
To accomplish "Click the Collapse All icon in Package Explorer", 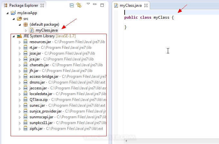I will (x=71, y=5).
